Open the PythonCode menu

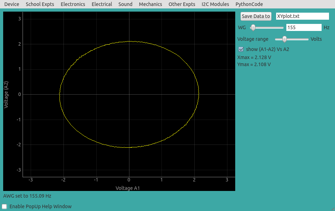click(x=249, y=4)
